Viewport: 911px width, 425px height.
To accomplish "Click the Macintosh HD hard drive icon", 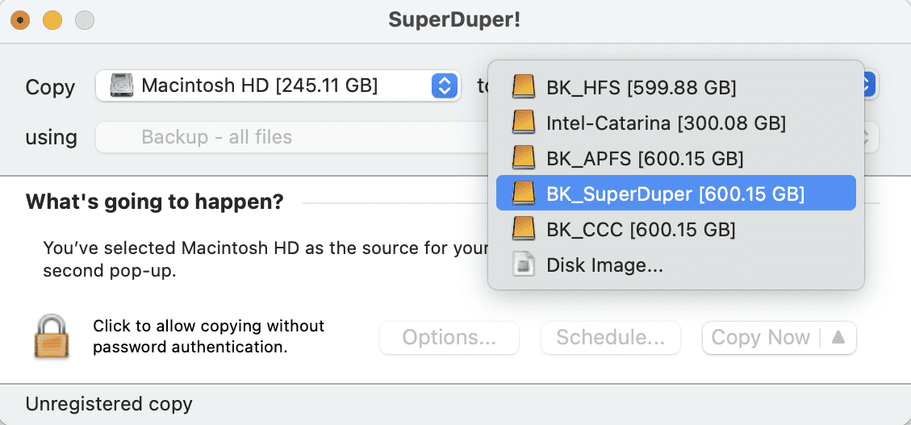I will [x=121, y=86].
